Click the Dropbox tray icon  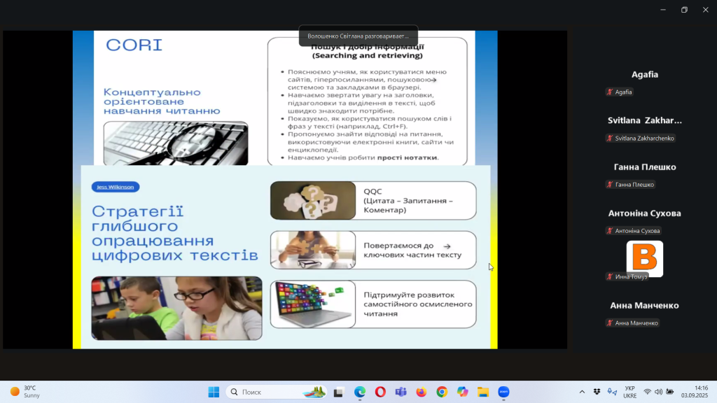[x=597, y=392]
